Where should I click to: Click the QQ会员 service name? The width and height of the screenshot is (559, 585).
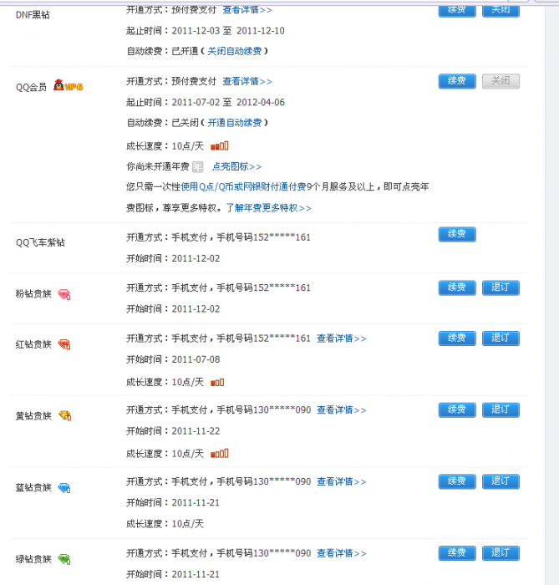(31, 87)
